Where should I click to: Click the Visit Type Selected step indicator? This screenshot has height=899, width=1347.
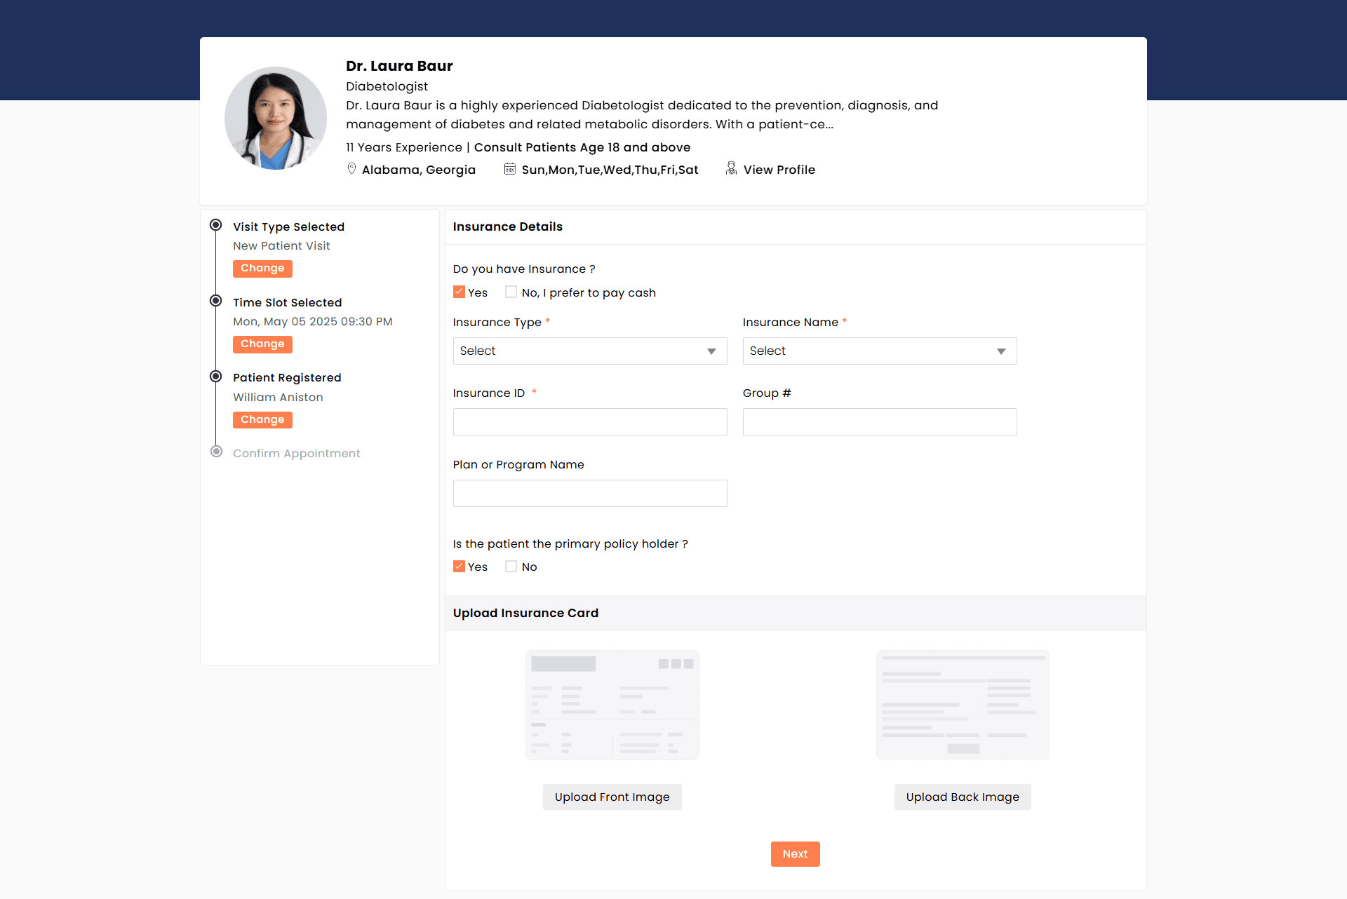coord(216,224)
